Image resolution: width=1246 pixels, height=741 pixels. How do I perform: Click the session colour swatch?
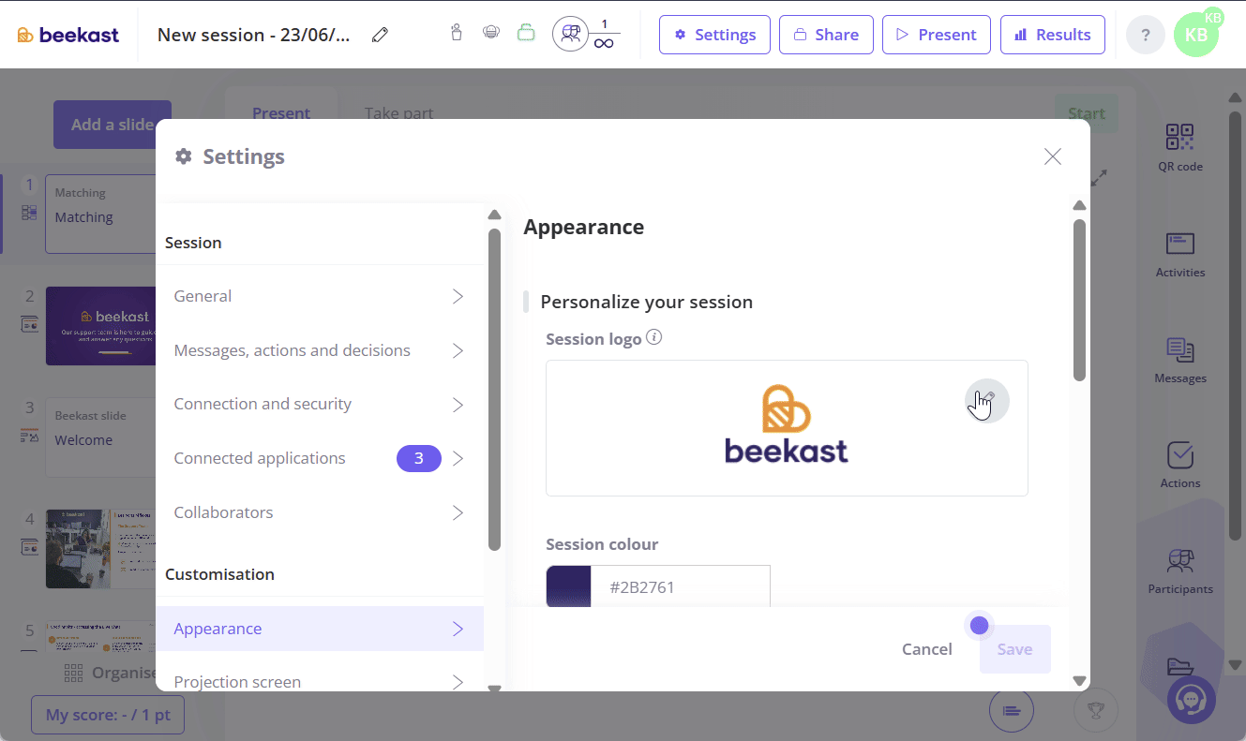(x=568, y=586)
